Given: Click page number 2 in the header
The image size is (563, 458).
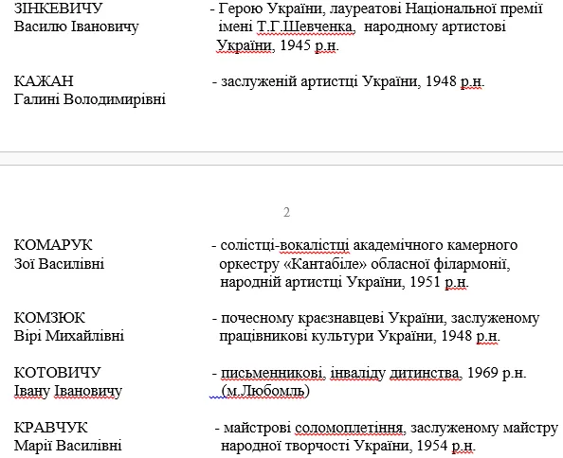Looking at the screenshot, I should 286,212.
